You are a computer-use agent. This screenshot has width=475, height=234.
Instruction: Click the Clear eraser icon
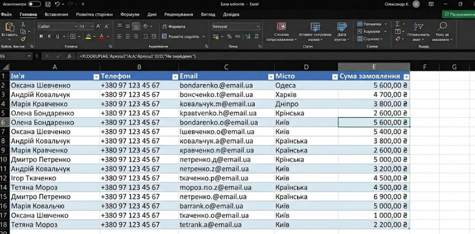point(398,39)
